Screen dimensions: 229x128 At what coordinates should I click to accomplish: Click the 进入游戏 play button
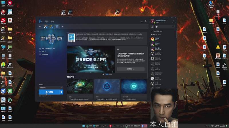pos(49,92)
